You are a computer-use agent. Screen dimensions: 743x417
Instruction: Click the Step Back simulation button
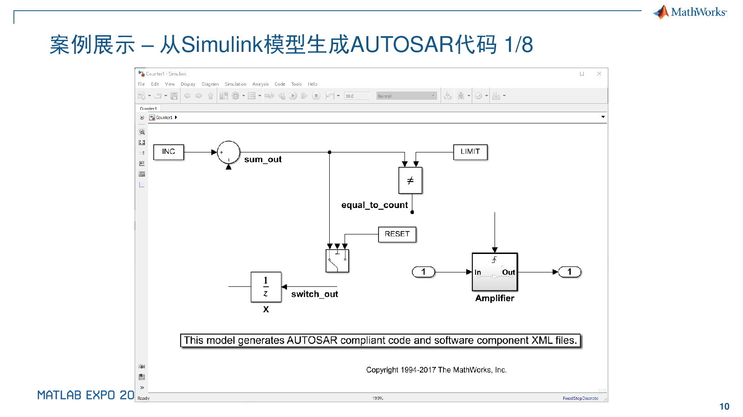pos(281,96)
